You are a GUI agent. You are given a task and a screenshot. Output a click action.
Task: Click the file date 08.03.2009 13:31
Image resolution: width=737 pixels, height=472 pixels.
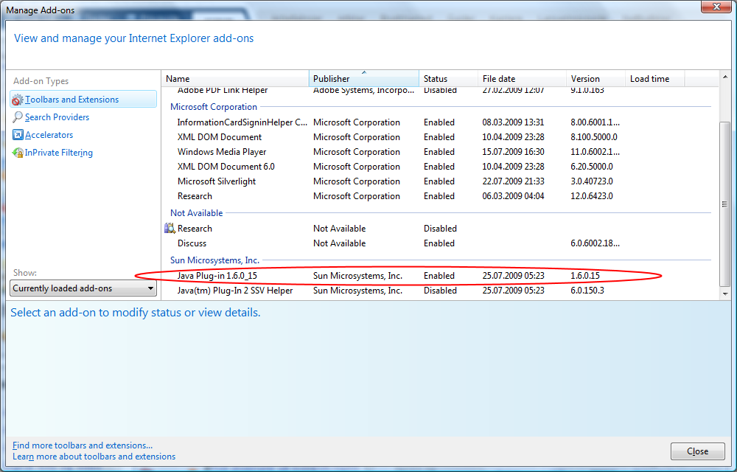(513, 122)
